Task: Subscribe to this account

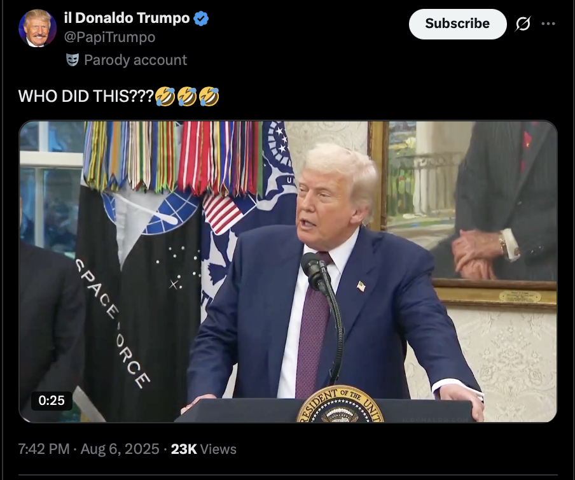Action: pyautogui.click(x=458, y=24)
